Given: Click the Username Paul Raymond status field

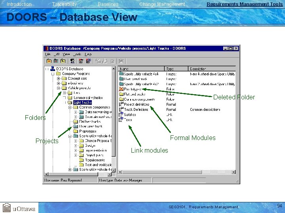Looking at the screenshot, I should coord(71,180).
